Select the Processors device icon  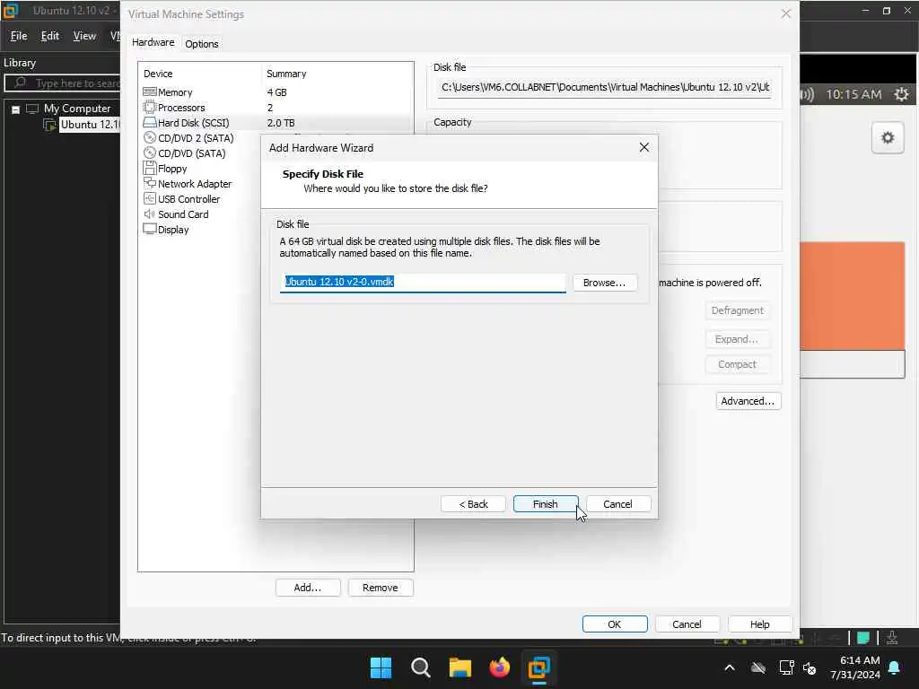(150, 108)
